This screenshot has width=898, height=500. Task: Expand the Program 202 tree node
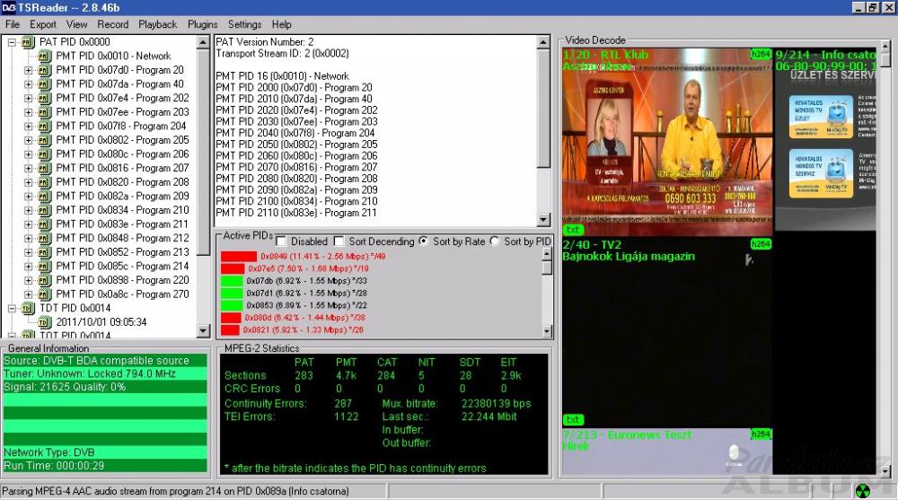pyautogui.click(x=29, y=99)
